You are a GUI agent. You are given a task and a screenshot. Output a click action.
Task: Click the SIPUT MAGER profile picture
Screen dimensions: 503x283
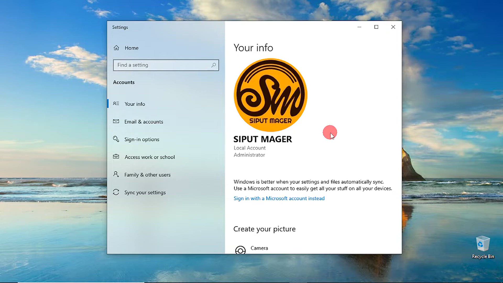[270, 95]
